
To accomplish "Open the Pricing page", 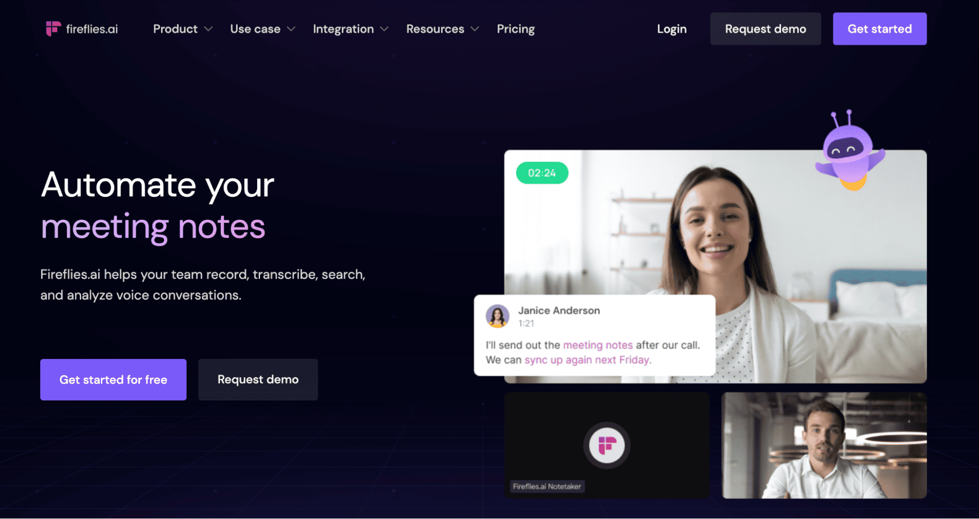I will [x=516, y=29].
